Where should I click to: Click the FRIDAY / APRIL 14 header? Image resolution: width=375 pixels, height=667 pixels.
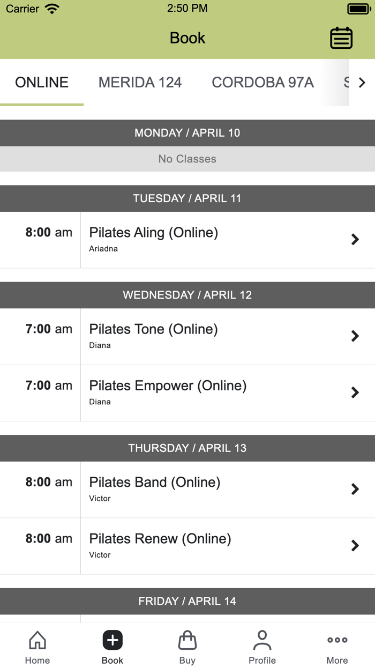(x=187, y=601)
